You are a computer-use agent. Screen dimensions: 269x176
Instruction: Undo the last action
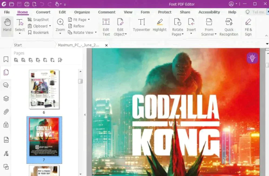(42, 4)
